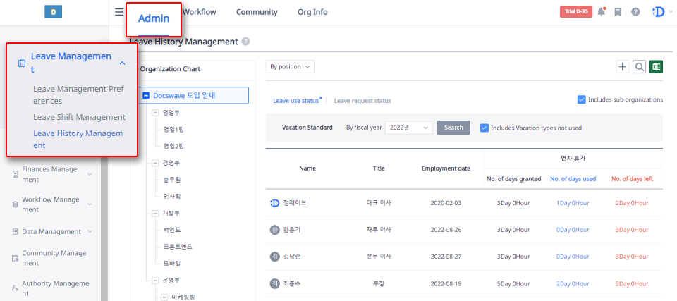Open Leave Management Preferences menu item
The height and width of the screenshot is (301, 677).
[x=78, y=95]
